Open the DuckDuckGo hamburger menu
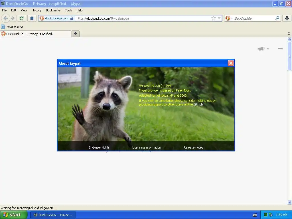This screenshot has height=219, width=292. click(281, 48)
